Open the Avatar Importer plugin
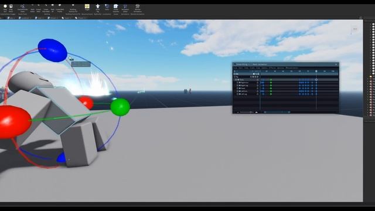The height and width of the screenshot is (211, 375). [116, 8]
